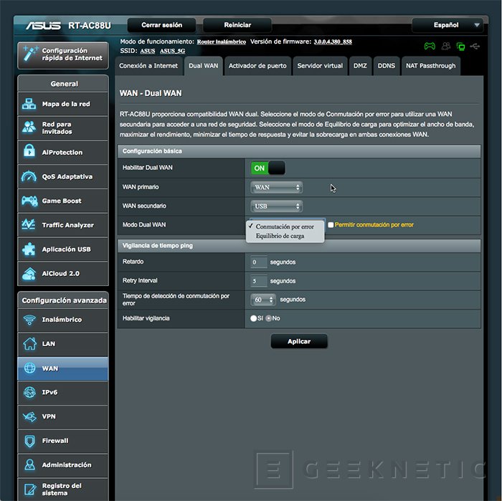The image size is (502, 501).
Task: Open the VPN menu label
Action: [49, 416]
